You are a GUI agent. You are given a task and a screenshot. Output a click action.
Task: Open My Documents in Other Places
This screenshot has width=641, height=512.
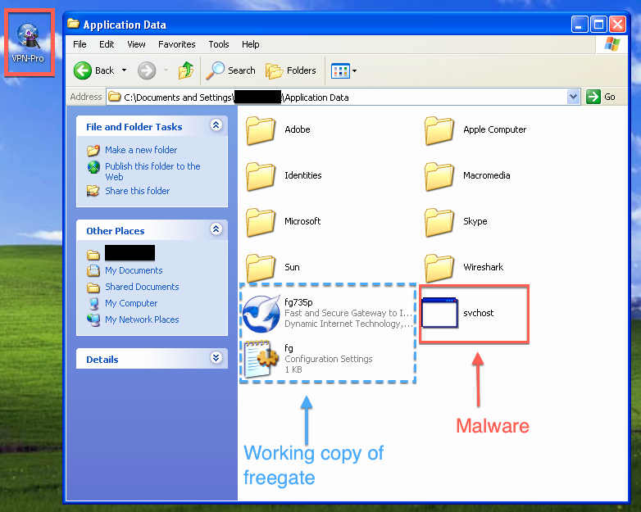click(134, 270)
